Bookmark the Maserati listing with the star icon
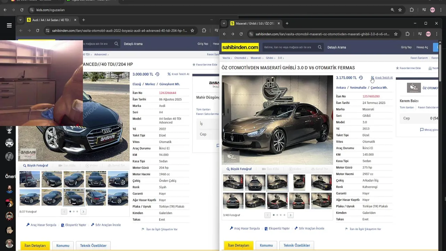The width and height of the screenshot is (446, 251). pos(395,34)
